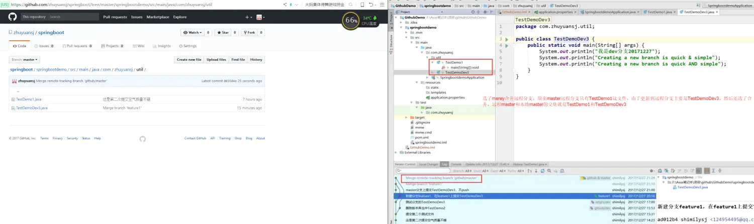This screenshot has height=224, width=754.
Task: Open the User: All filter in log
Action: coord(480,171)
